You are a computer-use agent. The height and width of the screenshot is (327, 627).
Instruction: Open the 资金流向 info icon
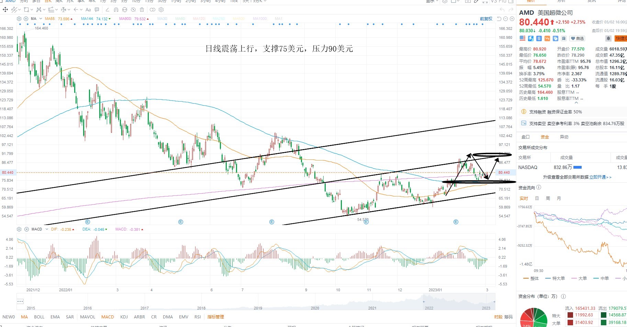point(539,188)
